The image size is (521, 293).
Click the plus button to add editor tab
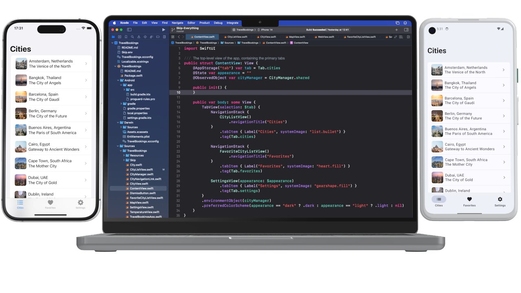click(x=397, y=30)
